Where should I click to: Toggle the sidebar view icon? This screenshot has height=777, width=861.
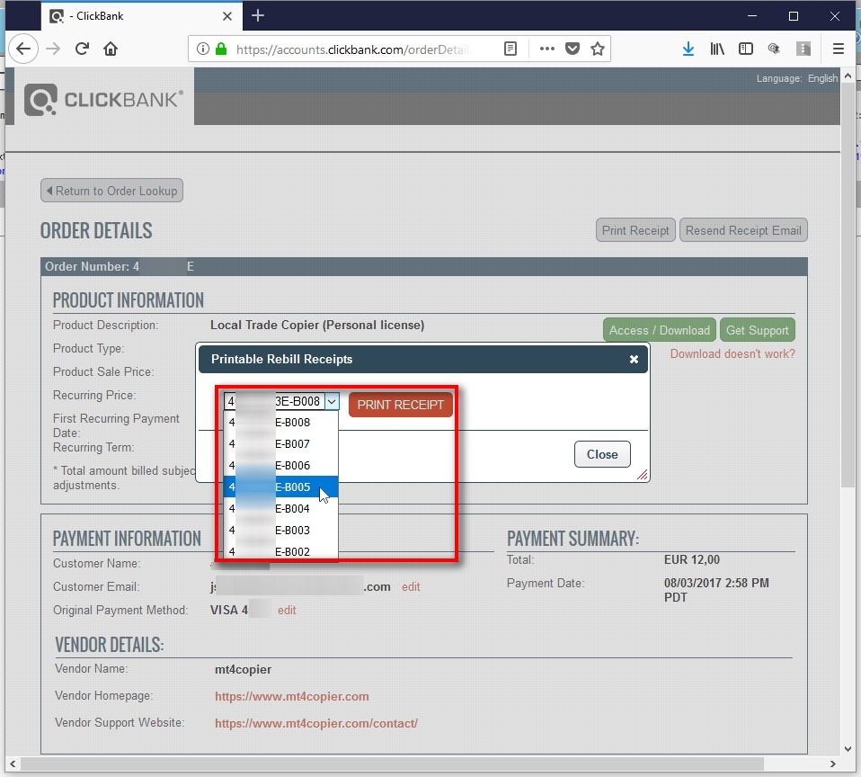click(x=745, y=49)
